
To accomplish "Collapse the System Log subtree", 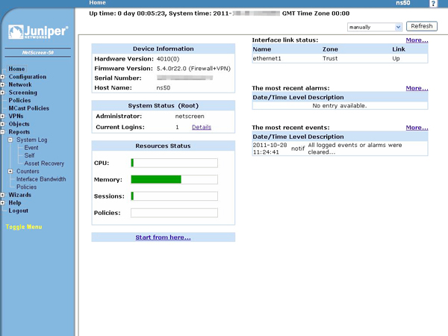I will [x=10, y=140].
